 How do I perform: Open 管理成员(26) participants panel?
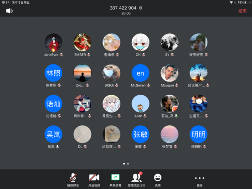[137, 179]
